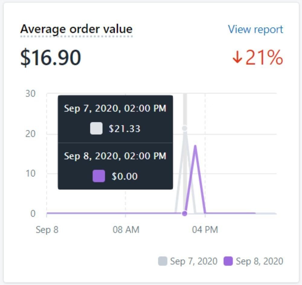Click the purple line peak on chart

(195, 146)
